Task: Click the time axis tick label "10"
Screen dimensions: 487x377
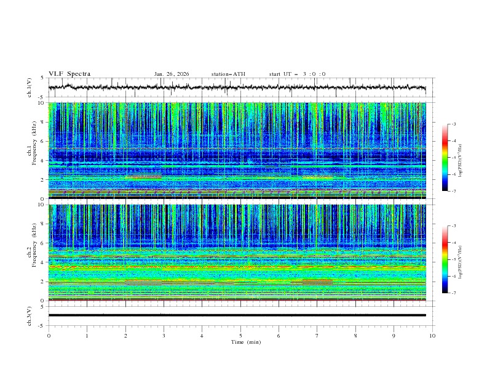Action: 432,336
